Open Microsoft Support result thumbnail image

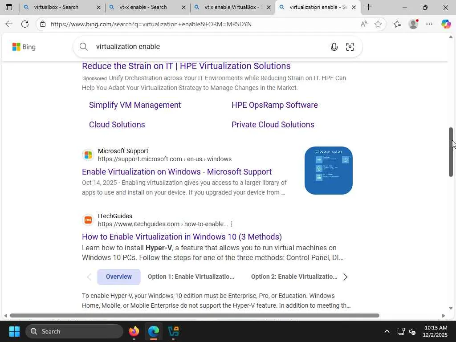(x=328, y=171)
